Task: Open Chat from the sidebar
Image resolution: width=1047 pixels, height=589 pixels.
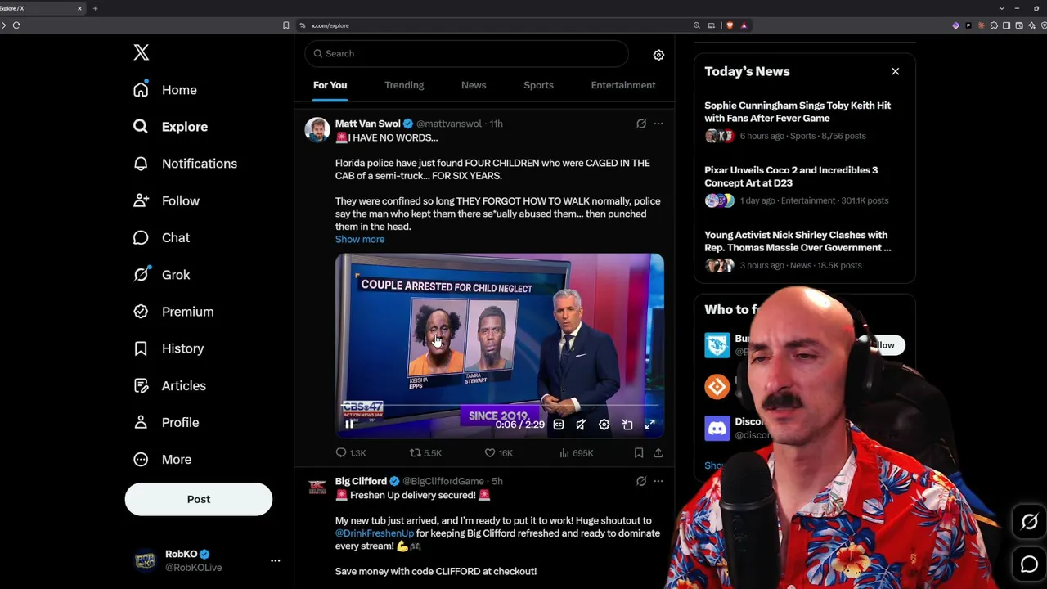Action: click(x=161, y=237)
